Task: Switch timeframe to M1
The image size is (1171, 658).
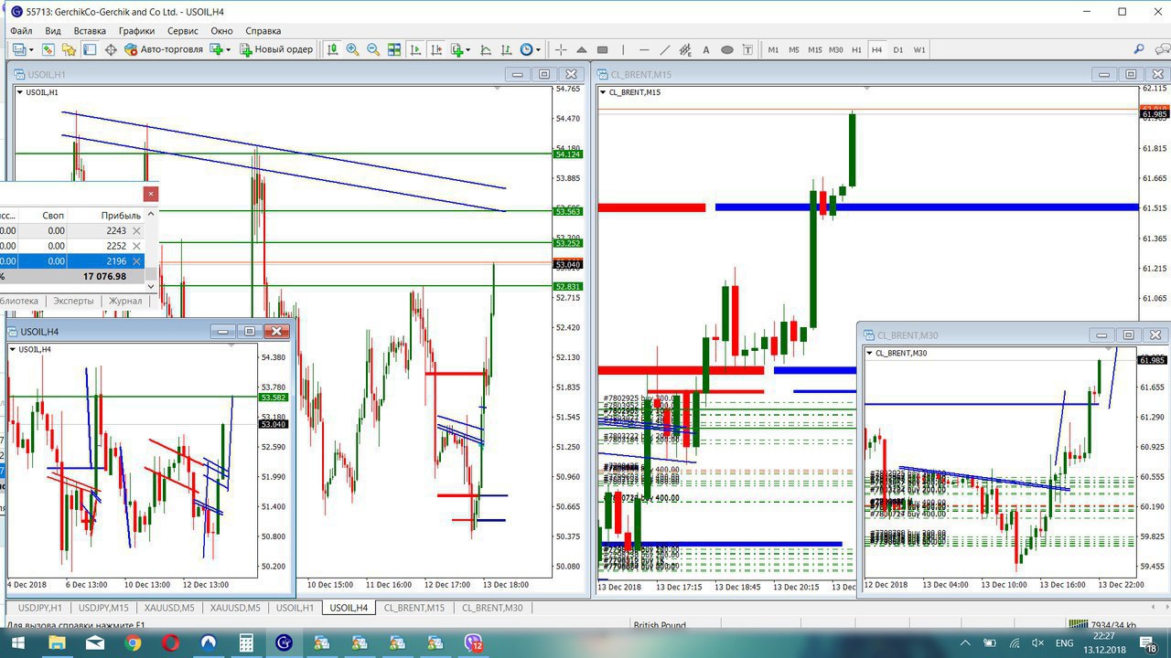Action: point(773,49)
